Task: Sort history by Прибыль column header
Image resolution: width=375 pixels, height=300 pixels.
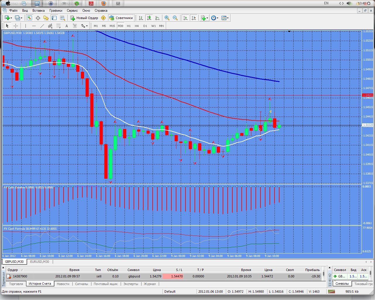Action: [x=312, y=270]
